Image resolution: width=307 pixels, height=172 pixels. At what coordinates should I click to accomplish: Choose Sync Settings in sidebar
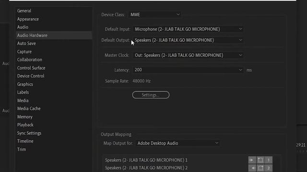pyautogui.click(x=54, y=133)
